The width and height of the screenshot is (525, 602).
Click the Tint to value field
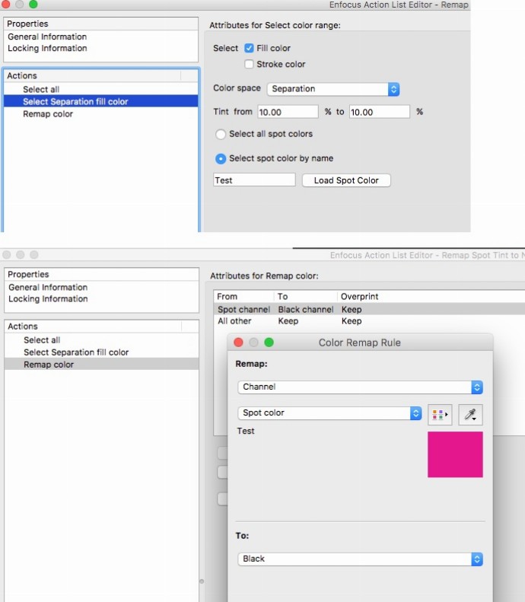click(x=380, y=112)
